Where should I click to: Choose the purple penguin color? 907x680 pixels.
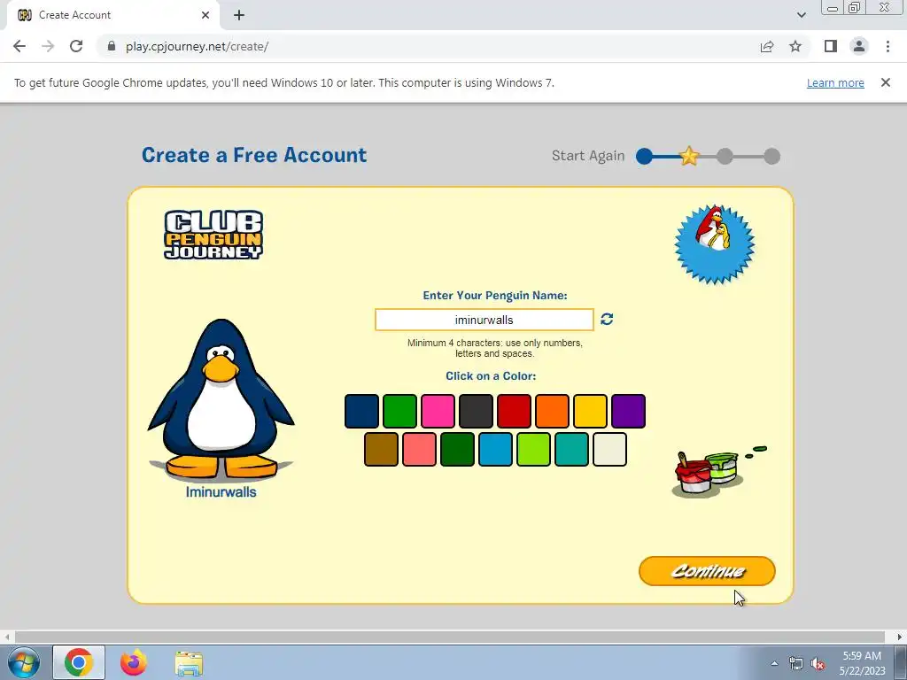point(628,411)
